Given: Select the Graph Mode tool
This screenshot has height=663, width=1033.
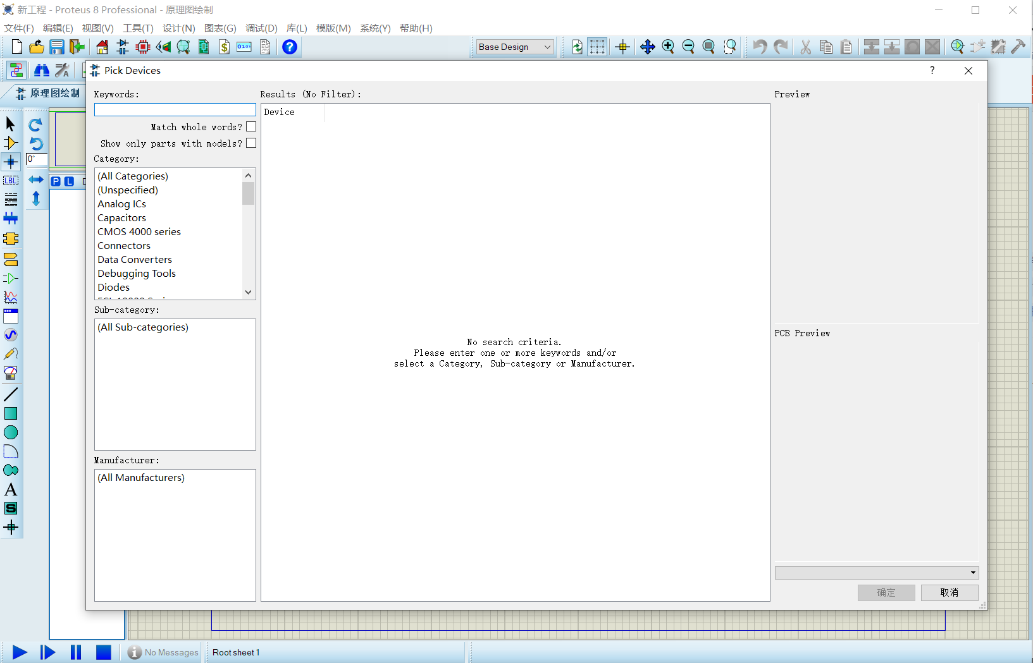Looking at the screenshot, I should click(11, 297).
